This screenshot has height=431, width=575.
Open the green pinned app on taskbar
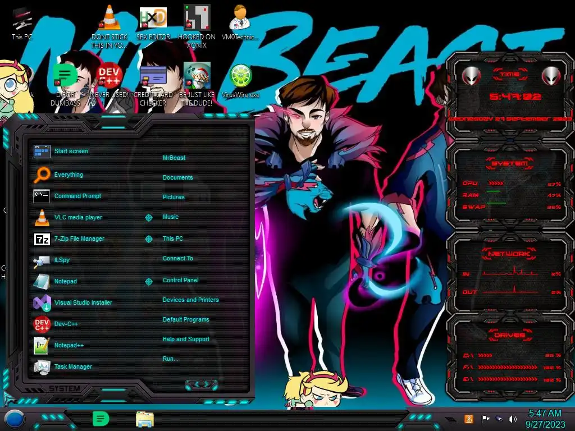pos(101,419)
